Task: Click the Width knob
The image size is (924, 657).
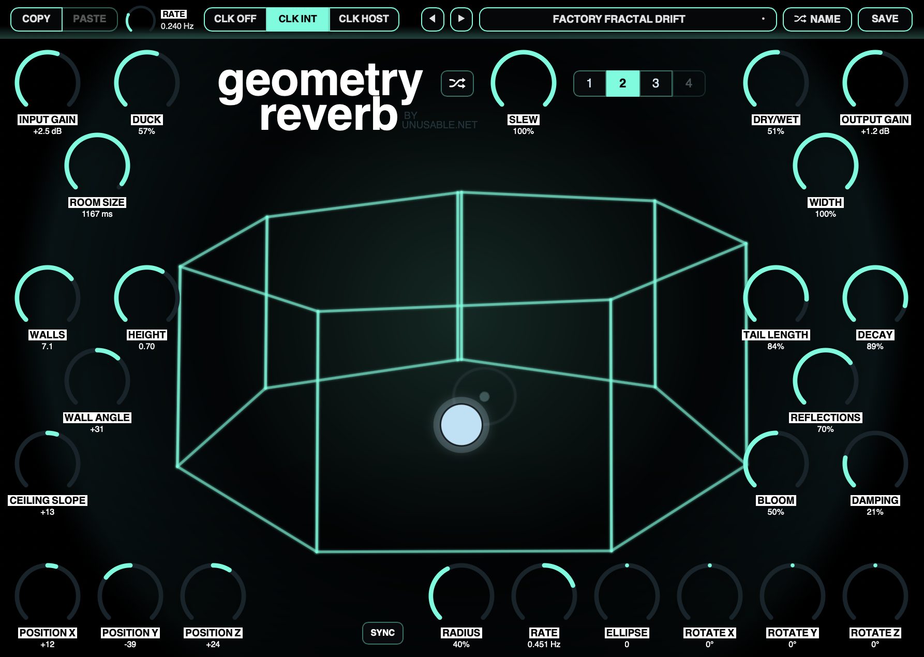Action: coord(826,165)
